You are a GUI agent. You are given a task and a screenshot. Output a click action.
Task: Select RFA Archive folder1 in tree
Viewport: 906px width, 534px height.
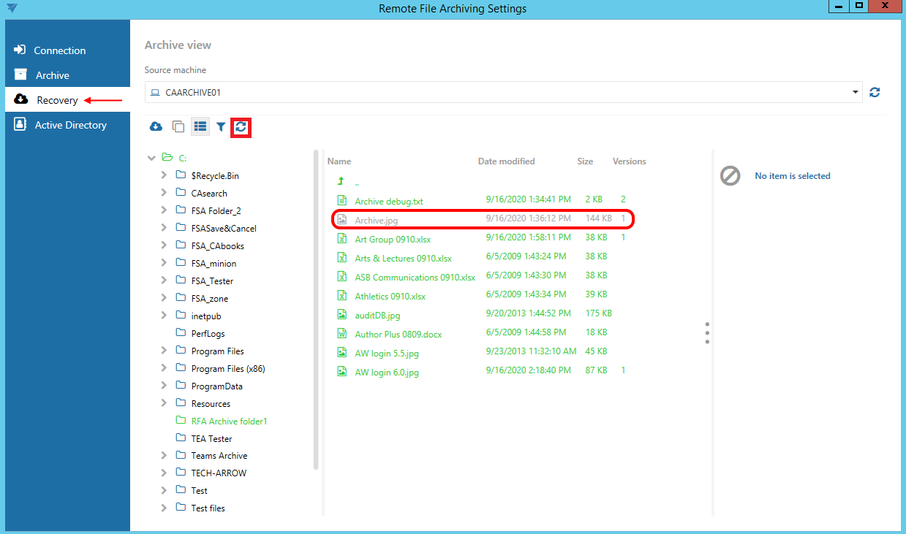[229, 421]
